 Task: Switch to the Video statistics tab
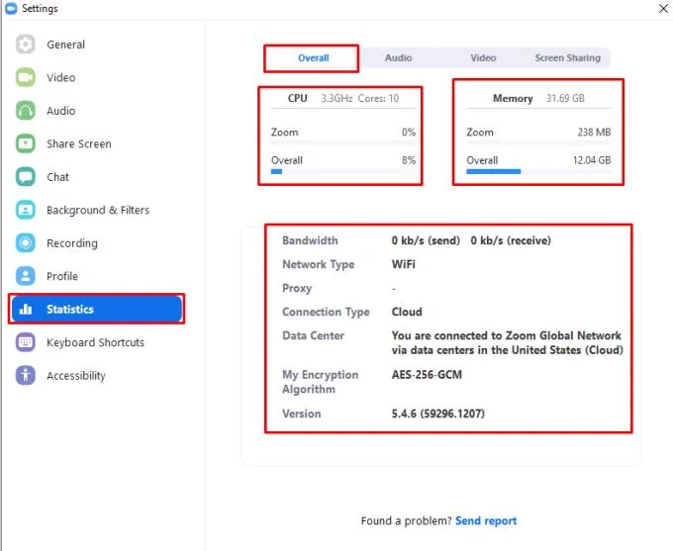[x=483, y=58]
